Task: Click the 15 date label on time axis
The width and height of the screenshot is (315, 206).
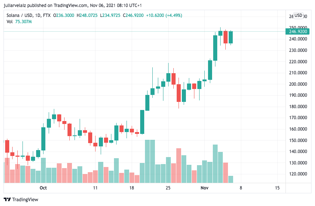Action: point(277,188)
